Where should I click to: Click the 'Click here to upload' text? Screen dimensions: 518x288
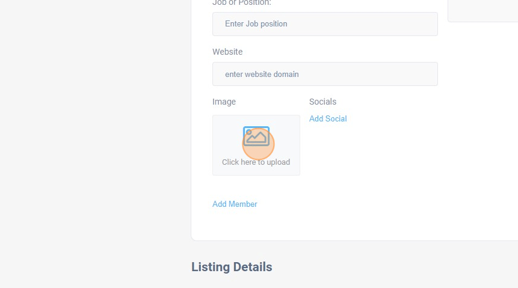256,162
